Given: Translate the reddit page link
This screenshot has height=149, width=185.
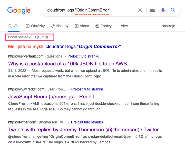Looking at the screenshot, I should [x=87, y=89].
